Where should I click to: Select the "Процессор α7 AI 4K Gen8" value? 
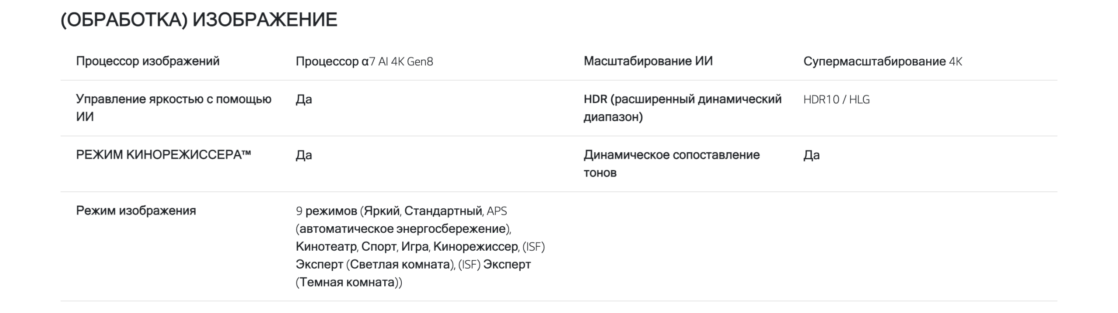point(364,61)
